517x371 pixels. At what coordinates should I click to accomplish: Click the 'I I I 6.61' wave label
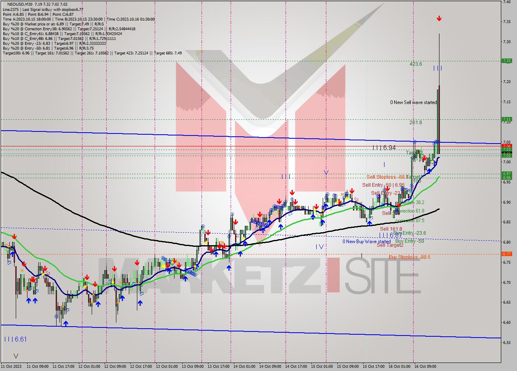(15, 339)
